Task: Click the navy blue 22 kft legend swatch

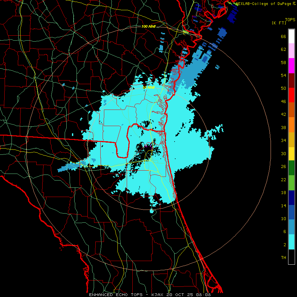Action: pos(291,198)
